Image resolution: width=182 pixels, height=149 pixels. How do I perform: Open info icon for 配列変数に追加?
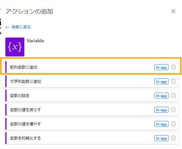pos(173,67)
